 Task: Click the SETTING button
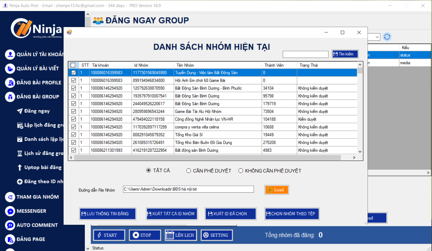click(x=217, y=235)
